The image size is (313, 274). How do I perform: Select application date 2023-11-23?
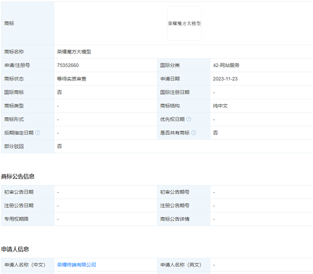(225, 79)
